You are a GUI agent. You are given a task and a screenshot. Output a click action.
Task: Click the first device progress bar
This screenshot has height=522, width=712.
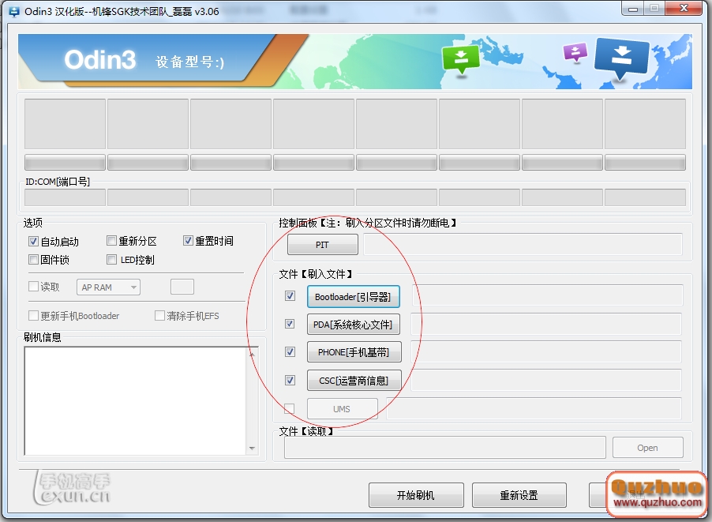click(x=65, y=162)
